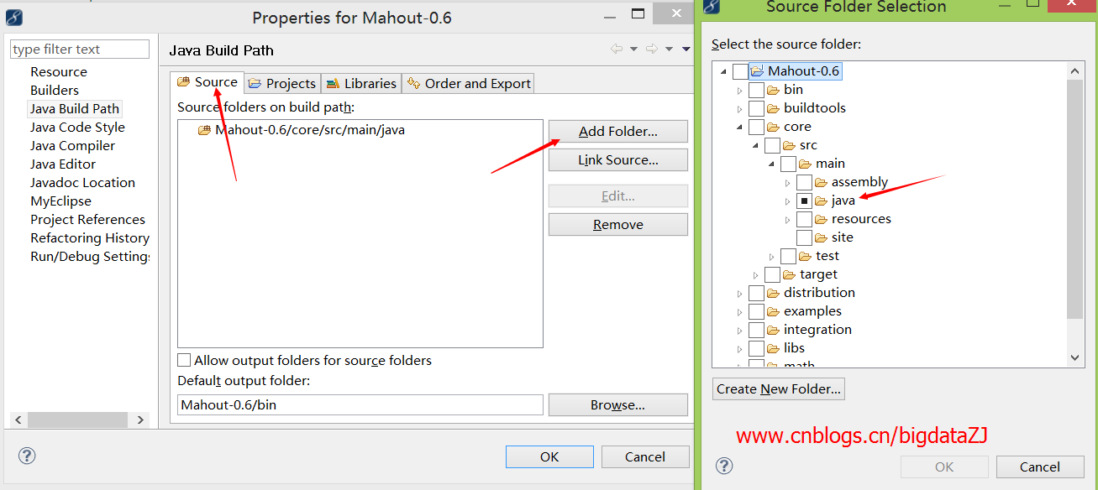Click the examples folder icon
Screen dimensions: 1098x490
(773, 311)
